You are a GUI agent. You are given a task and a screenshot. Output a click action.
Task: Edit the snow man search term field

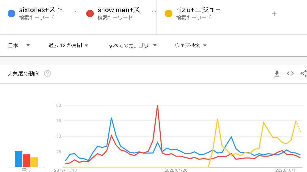(x=119, y=10)
